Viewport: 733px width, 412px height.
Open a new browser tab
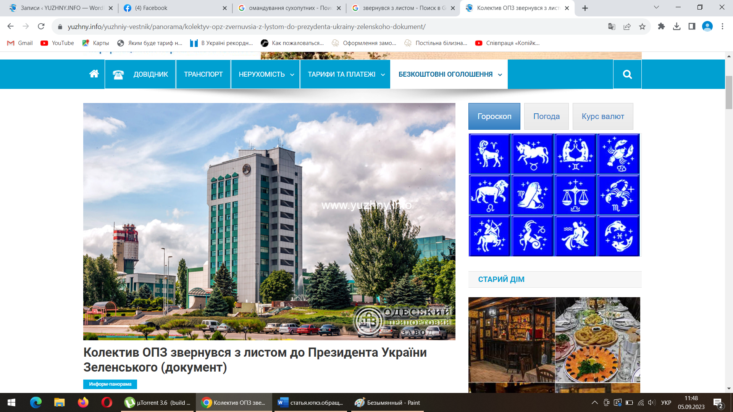585,8
